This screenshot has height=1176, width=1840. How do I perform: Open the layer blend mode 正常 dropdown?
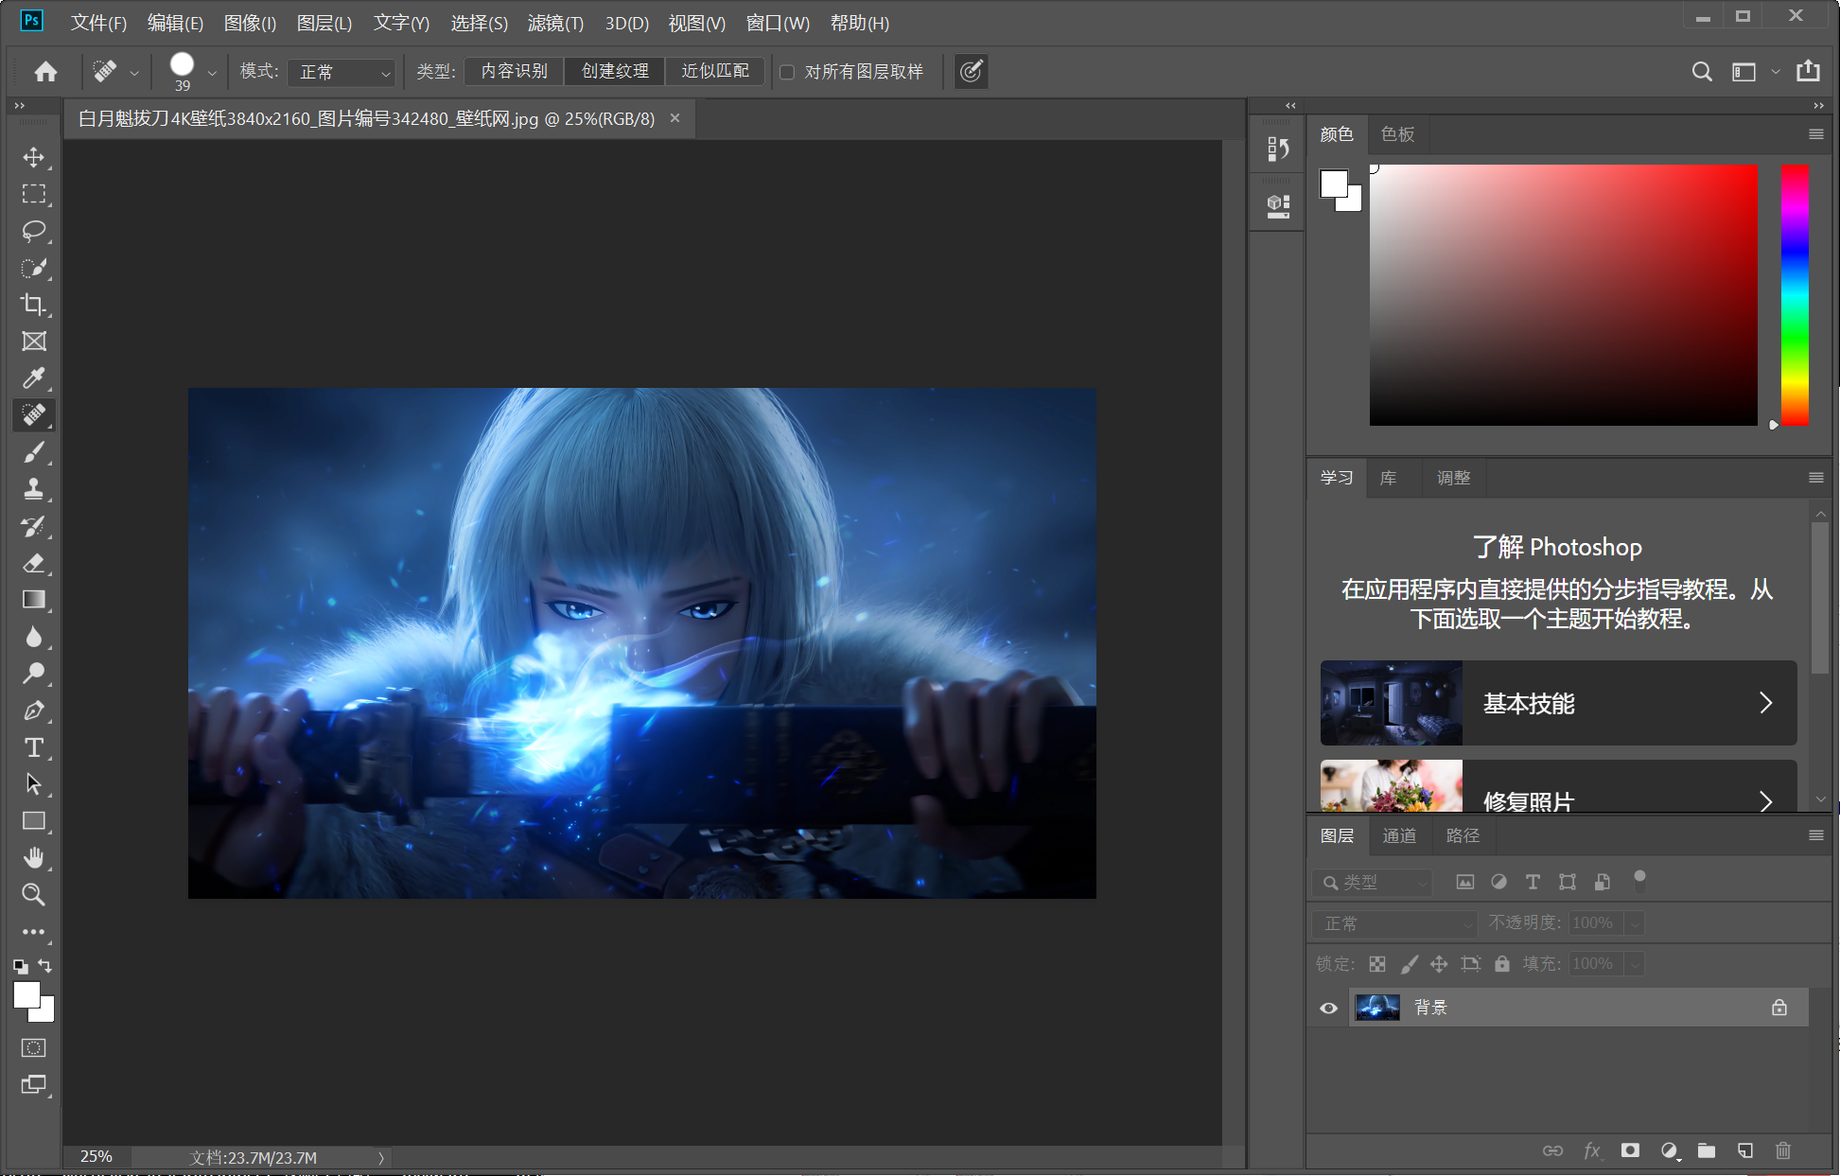click(1394, 923)
